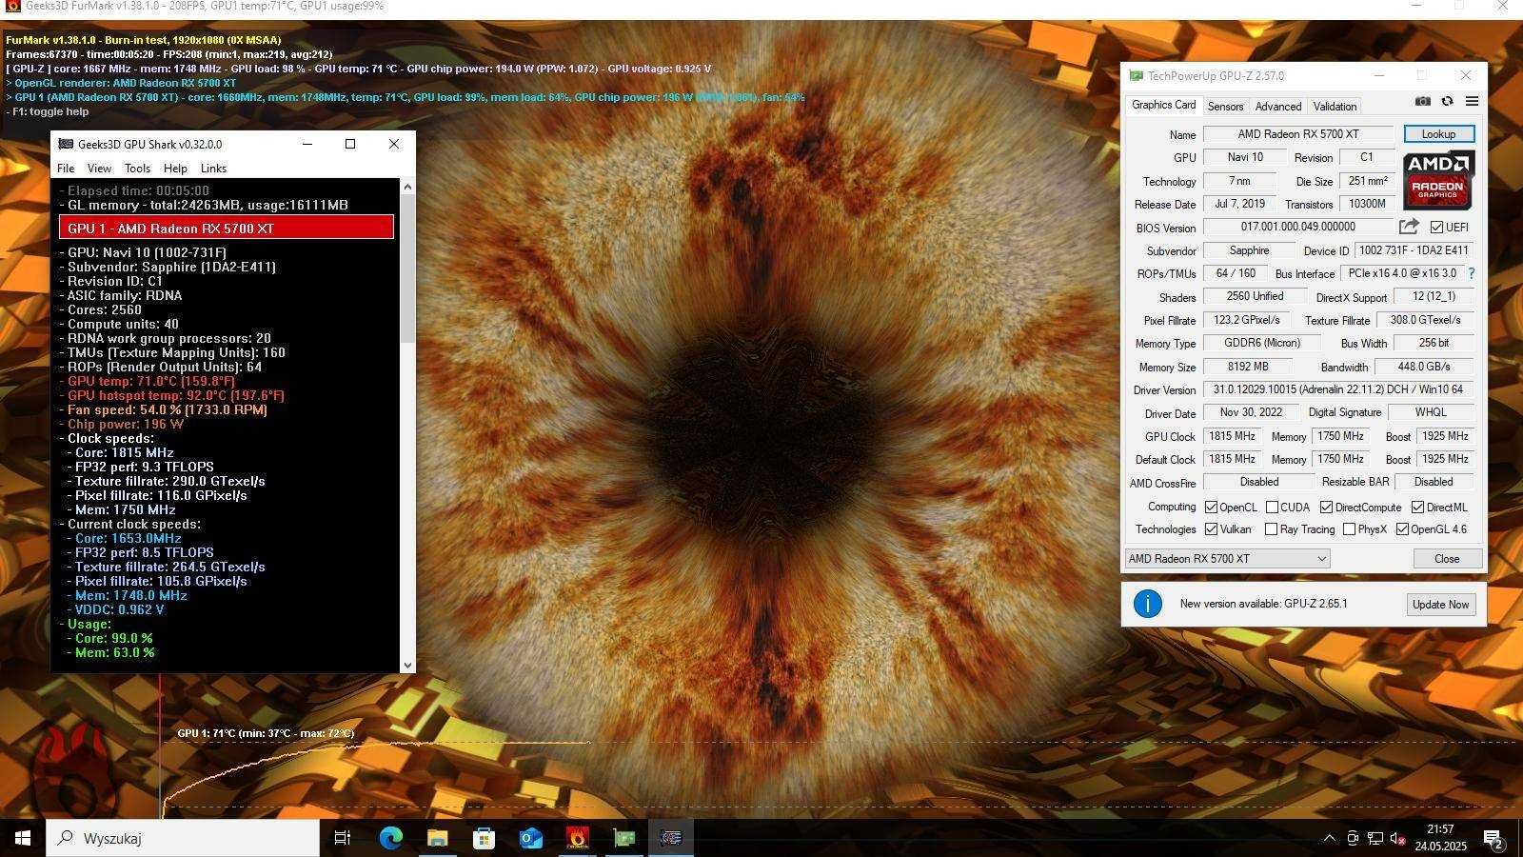
Task: Click the BIOS Version field value
Action: 1298,227
